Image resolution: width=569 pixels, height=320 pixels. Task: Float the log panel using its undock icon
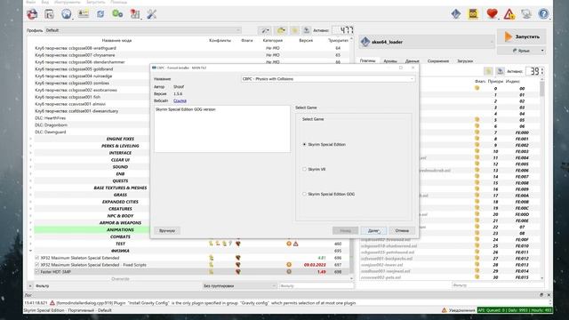541,295
